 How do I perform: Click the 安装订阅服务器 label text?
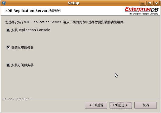point(22,65)
